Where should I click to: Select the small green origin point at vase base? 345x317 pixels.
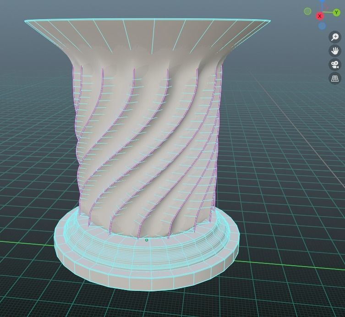click(x=147, y=240)
